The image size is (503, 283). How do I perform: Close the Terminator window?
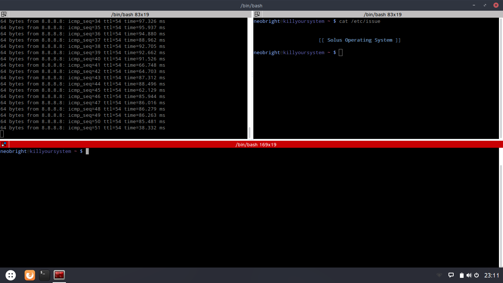496,5
